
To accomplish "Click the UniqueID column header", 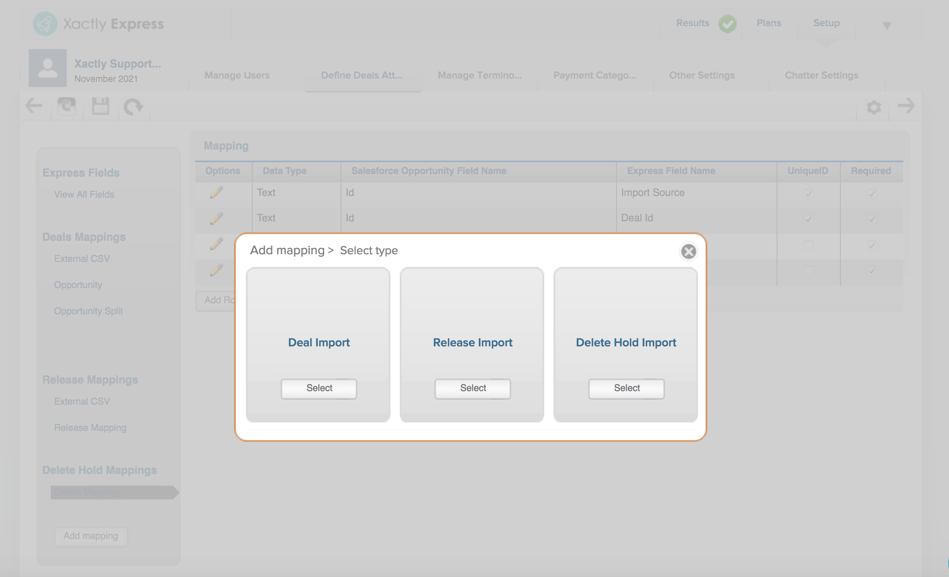I will click(x=808, y=171).
